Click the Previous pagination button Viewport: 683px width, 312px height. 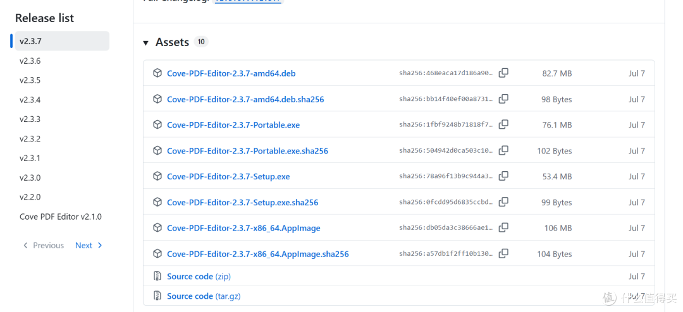43,246
